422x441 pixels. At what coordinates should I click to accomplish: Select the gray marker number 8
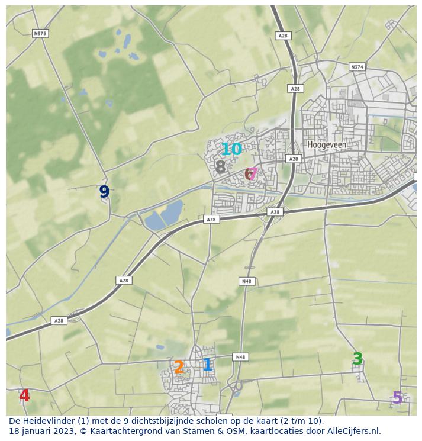[220, 168]
